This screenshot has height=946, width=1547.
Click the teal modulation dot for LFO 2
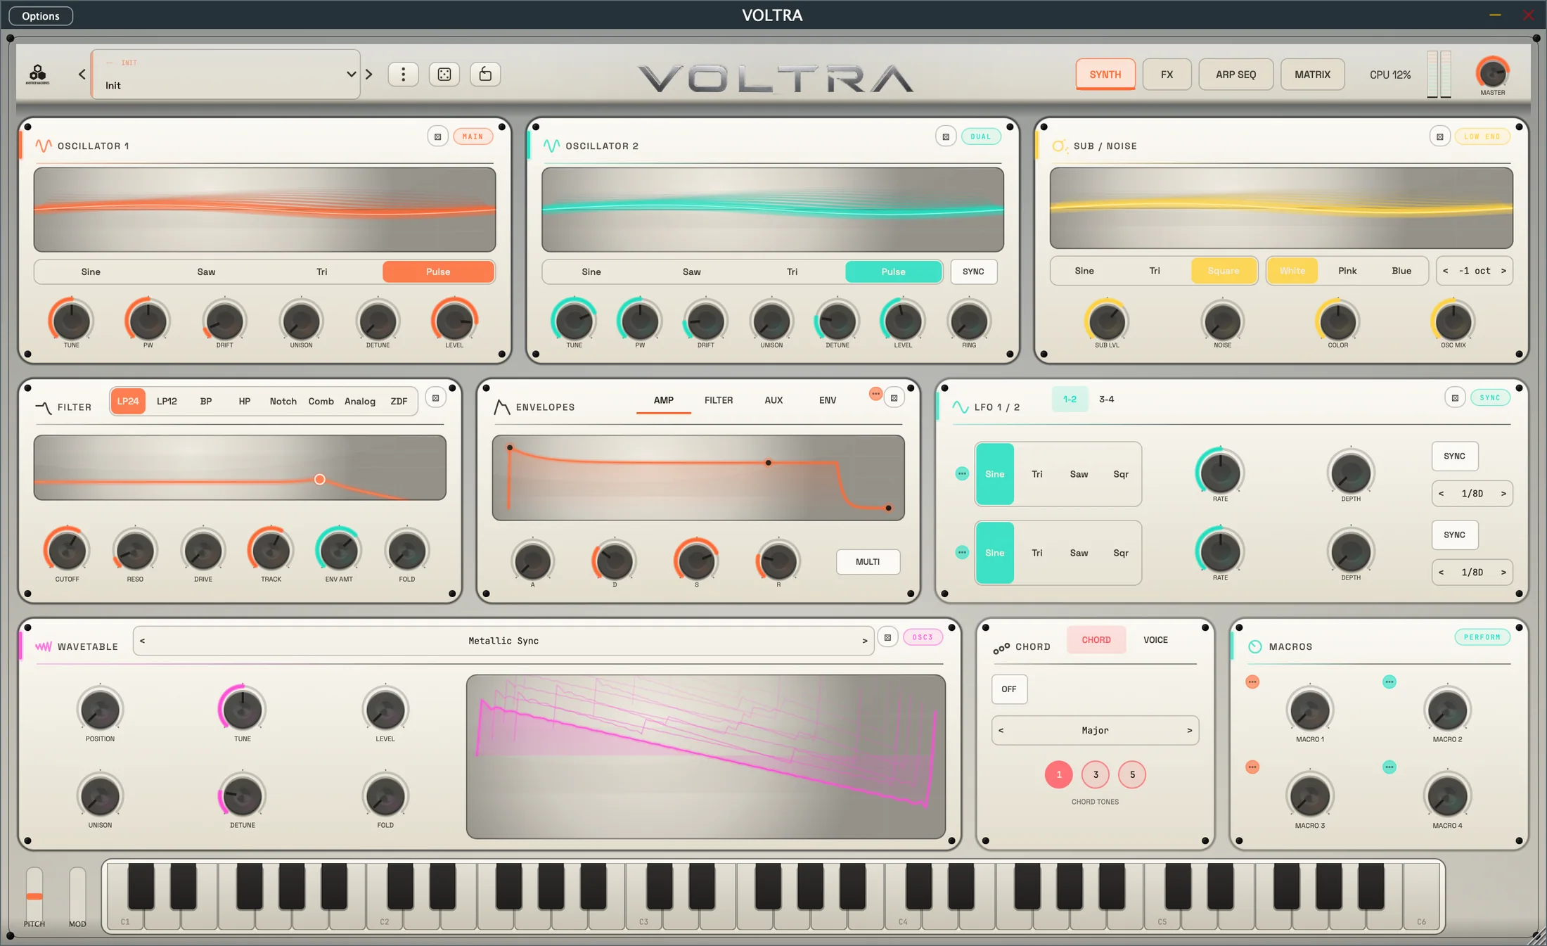click(962, 552)
